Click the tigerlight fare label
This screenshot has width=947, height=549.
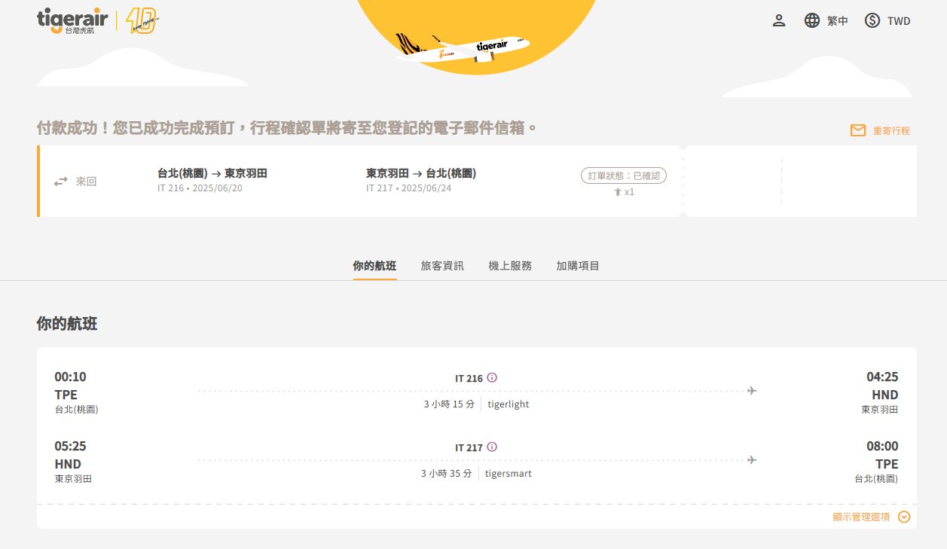(509, 404)
